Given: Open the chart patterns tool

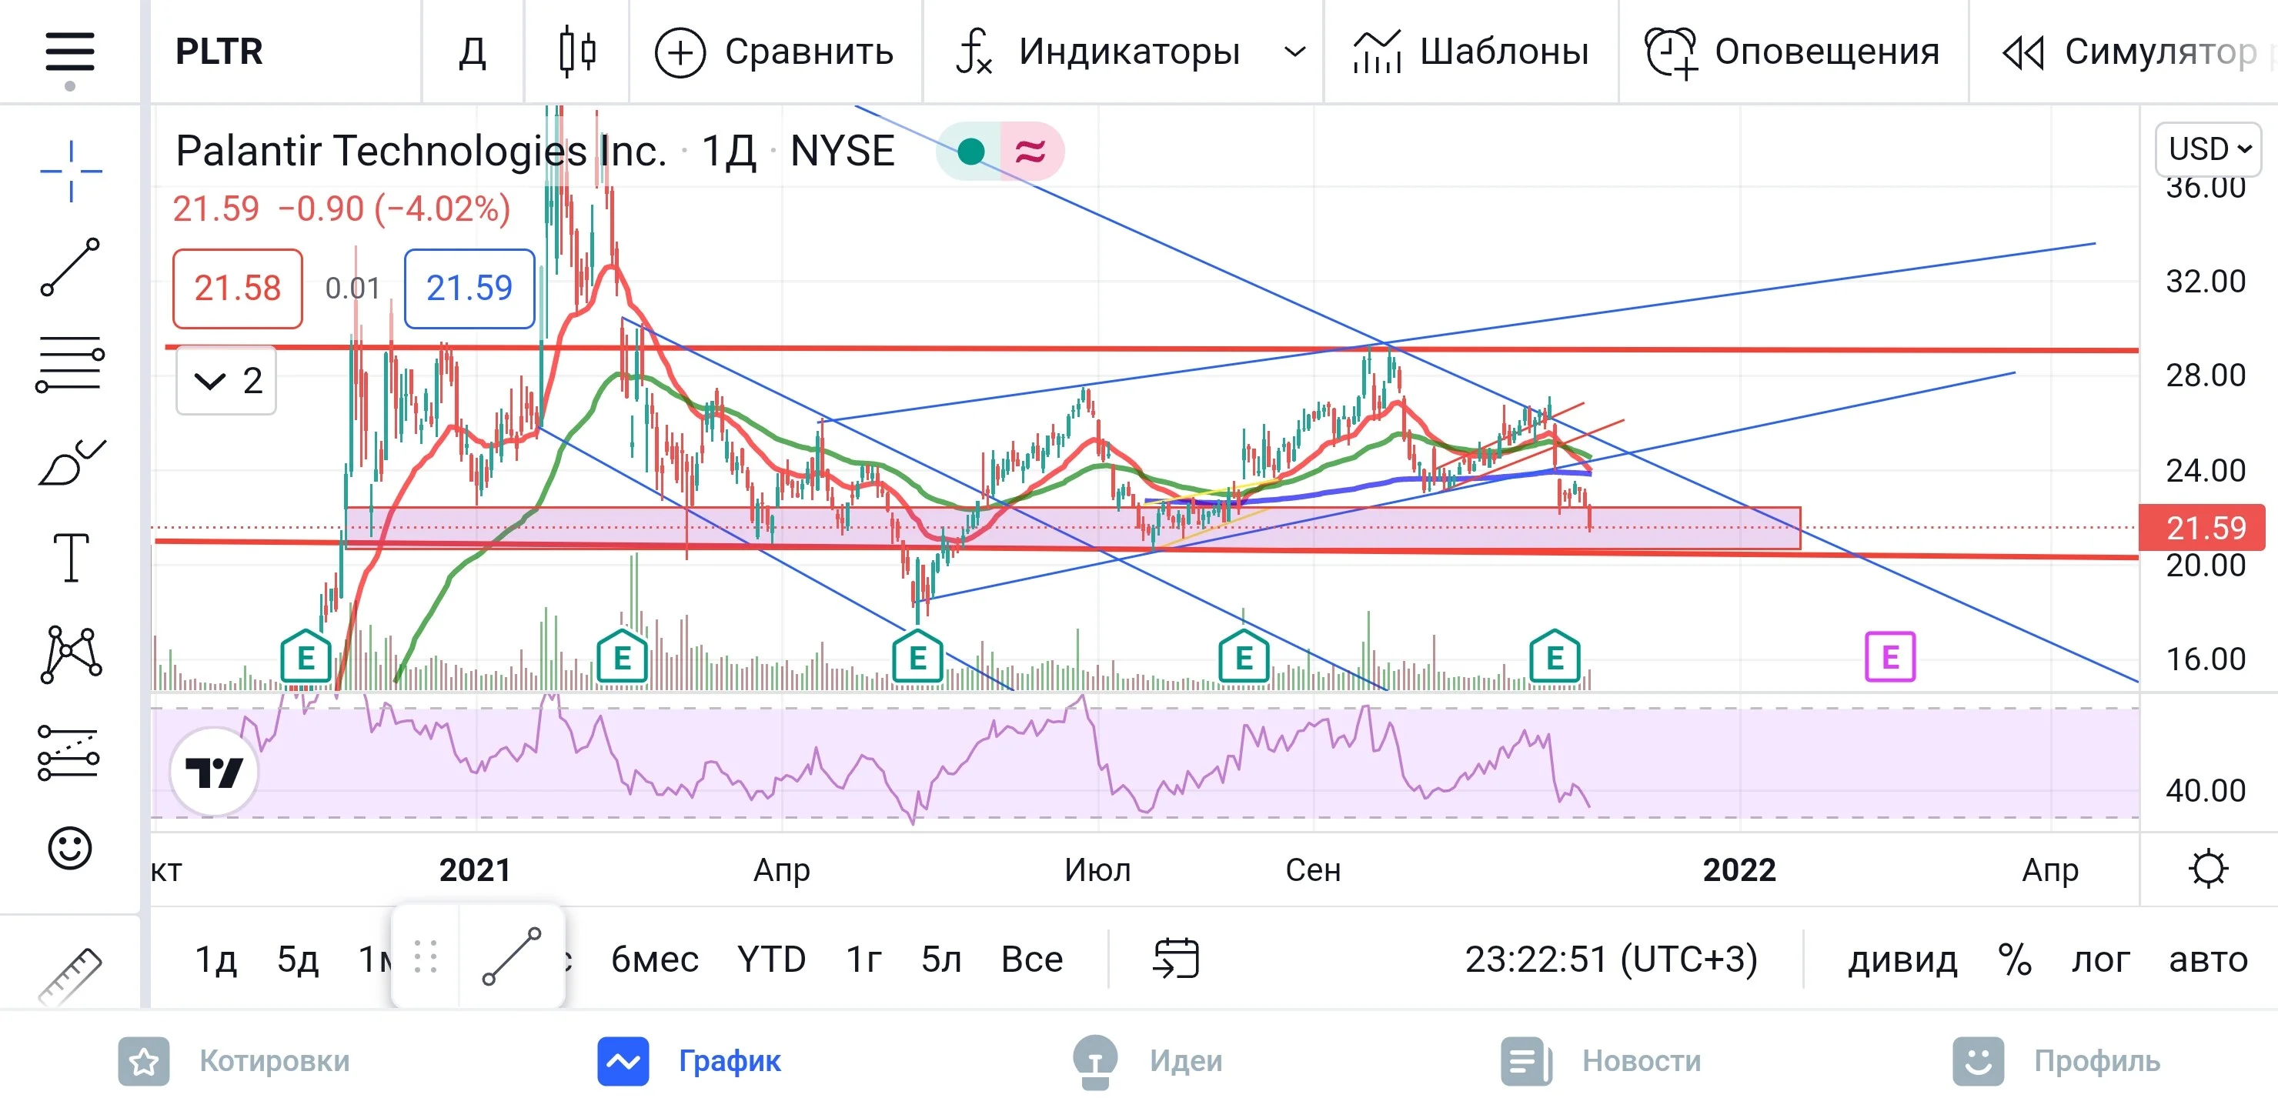Looking at the screenshot, I should 71,654.
